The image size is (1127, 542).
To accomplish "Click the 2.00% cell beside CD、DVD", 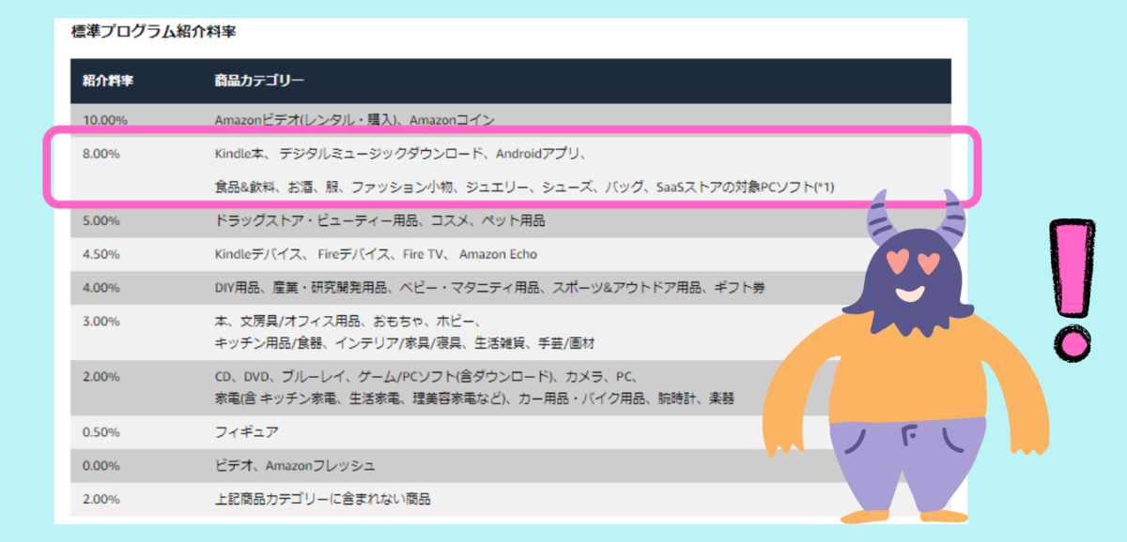I will point(101,377).
